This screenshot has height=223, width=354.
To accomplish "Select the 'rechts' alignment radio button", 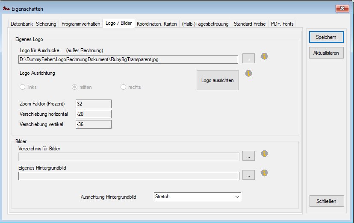I will tap(124, 87).
